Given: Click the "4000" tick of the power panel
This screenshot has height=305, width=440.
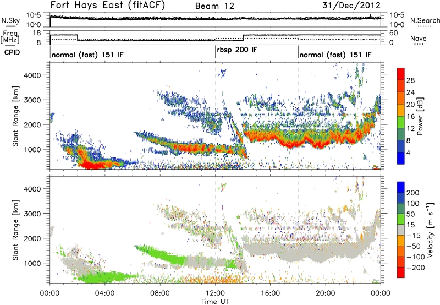Looking at the screenshot, I should 32,75.
